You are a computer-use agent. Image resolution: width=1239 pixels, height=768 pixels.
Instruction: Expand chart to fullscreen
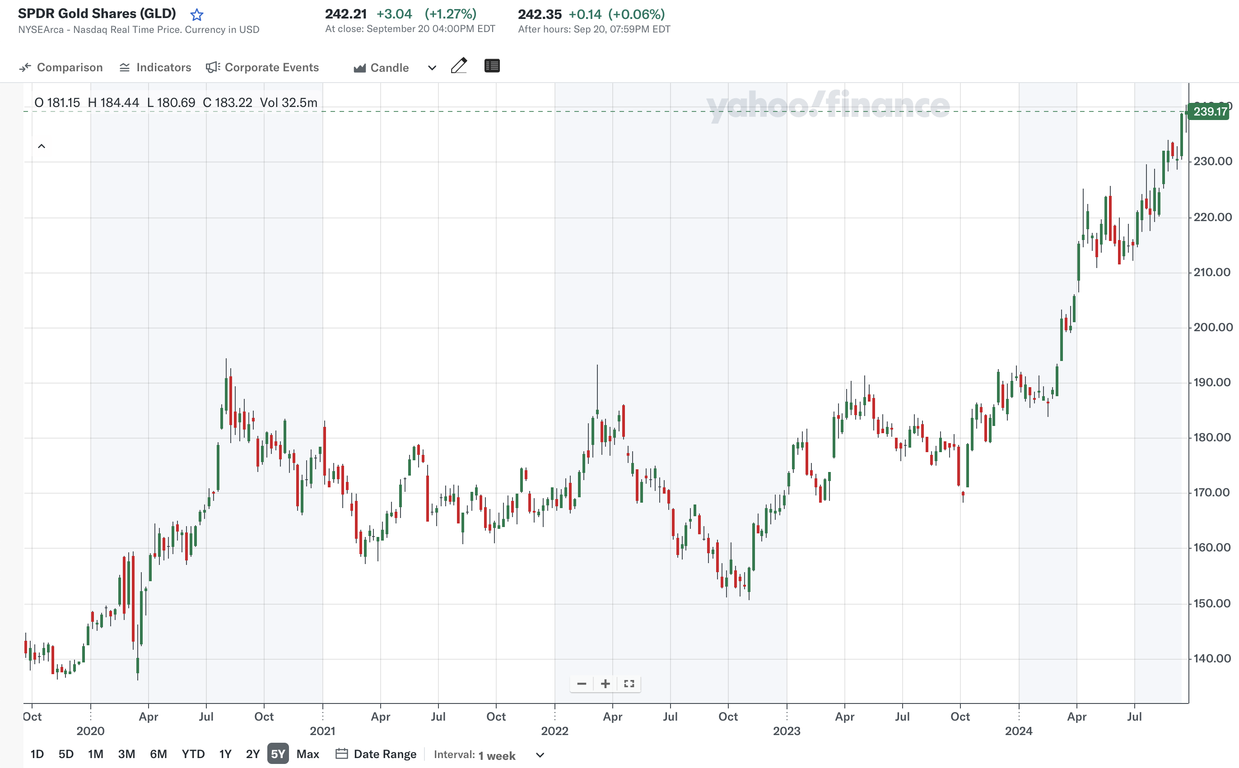[629, 684]
